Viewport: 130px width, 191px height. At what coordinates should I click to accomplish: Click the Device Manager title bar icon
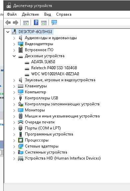tap(9, 5)
